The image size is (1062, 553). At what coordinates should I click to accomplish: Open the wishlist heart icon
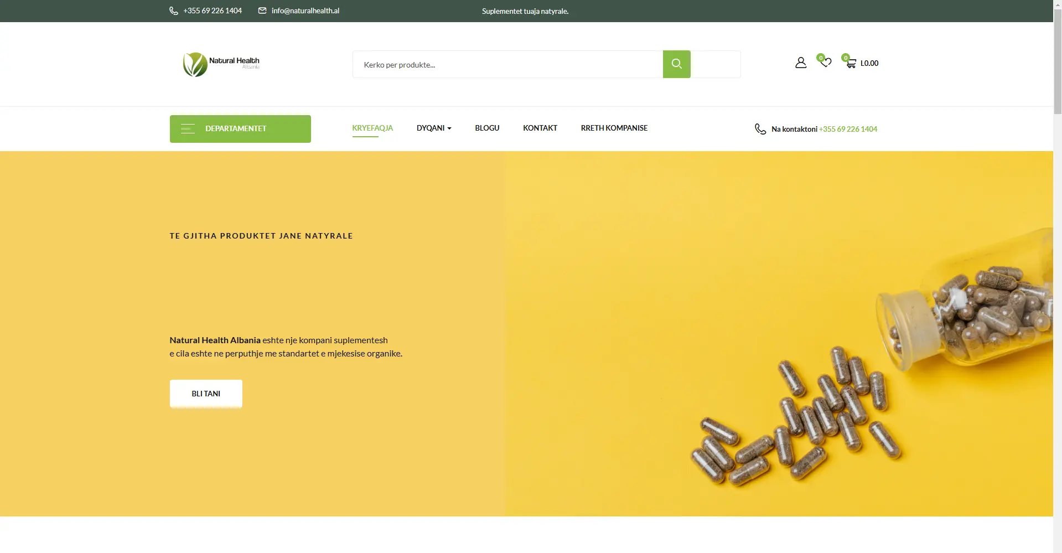click(x=826, y=63)
